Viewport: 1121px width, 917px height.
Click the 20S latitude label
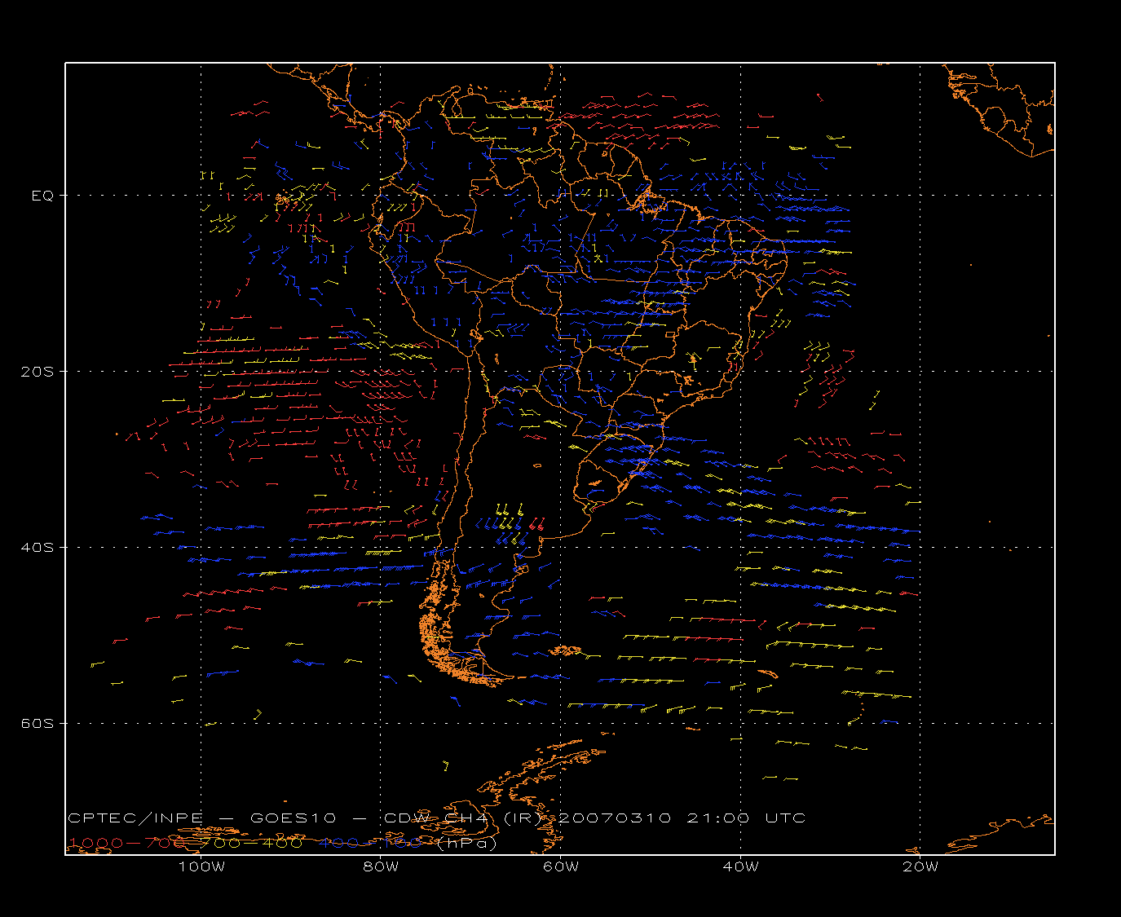pos(37,372)
